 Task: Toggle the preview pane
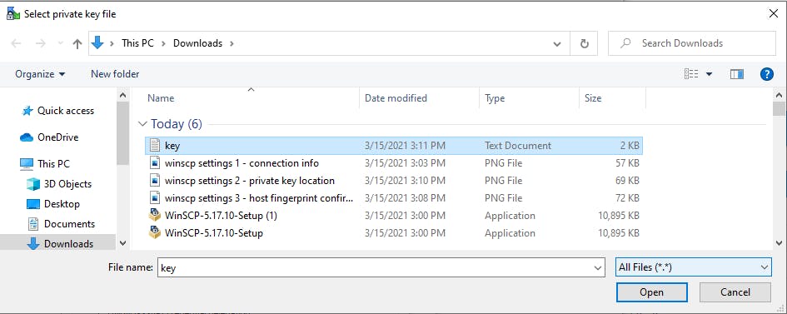coord(737,74)
